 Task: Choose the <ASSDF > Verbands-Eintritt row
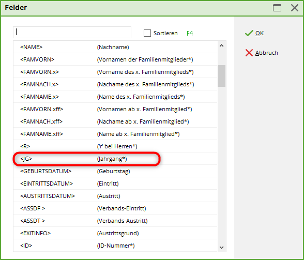click(115, 208)
